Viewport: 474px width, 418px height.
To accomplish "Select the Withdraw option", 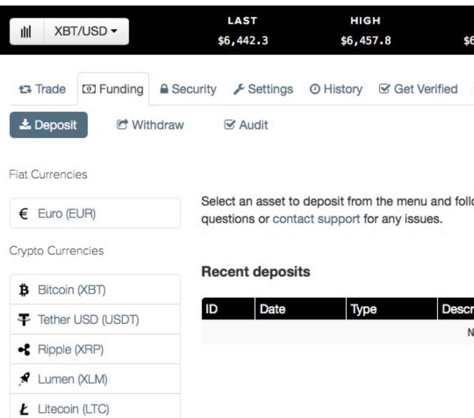I will point(150,125).
